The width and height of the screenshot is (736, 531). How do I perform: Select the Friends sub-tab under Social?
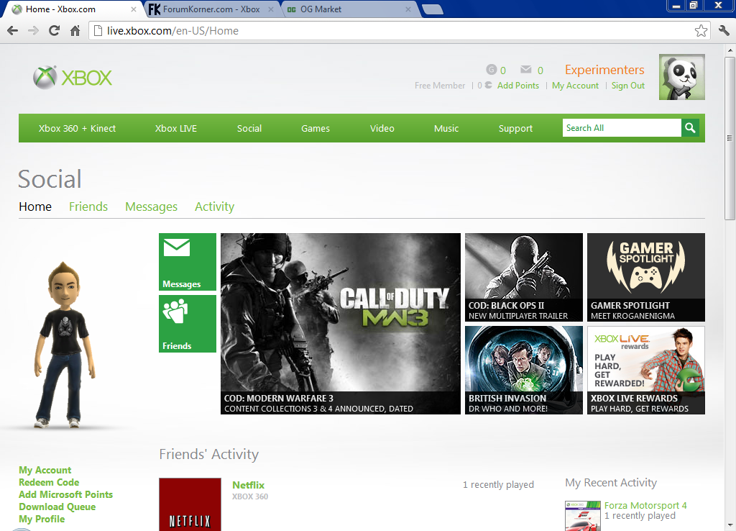point(88,206)
